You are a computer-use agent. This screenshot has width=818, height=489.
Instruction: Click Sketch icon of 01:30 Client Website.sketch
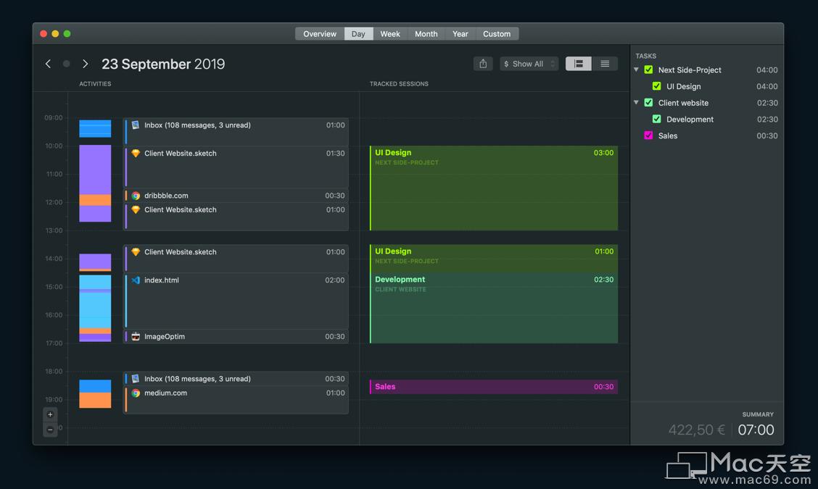coord(136,154)
